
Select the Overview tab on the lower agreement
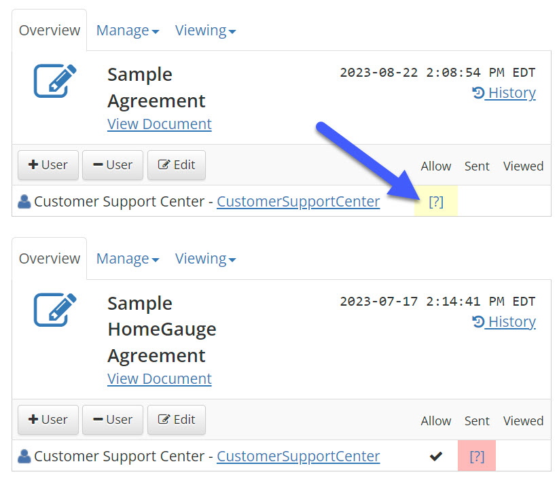pos(48,258)
